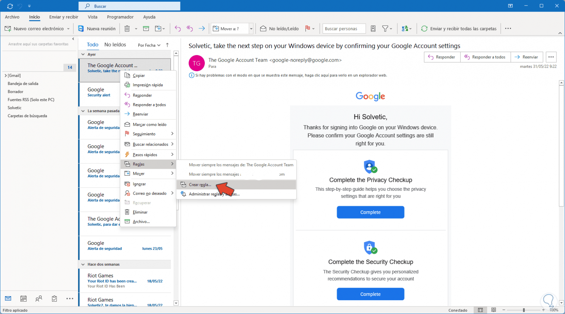The height and width of the screenshot is (314, 565).
Task: Click the Eliminar trash icon in toolbar
Action: coord(127,29)
